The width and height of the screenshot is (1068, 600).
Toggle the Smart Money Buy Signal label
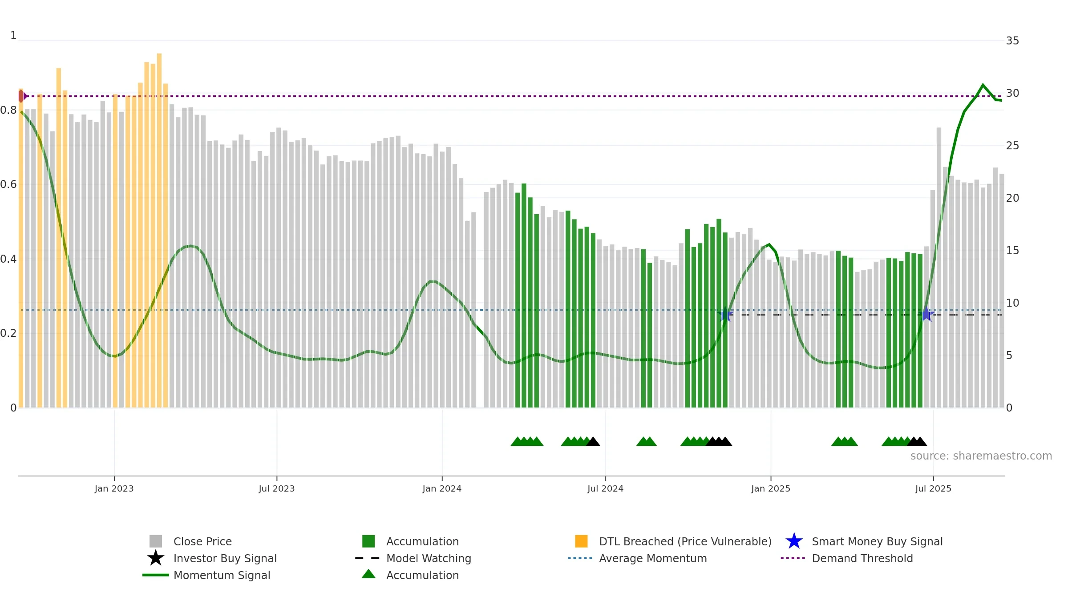pos(877,541)
